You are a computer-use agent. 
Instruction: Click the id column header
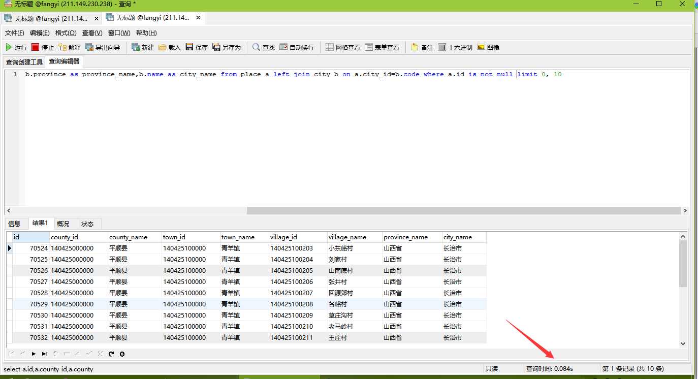31,237
